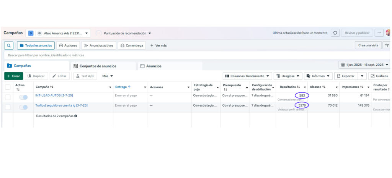Screen dimensions: 392x178
Task: Click the Test A/B flask button
Action: pos(85,76)
